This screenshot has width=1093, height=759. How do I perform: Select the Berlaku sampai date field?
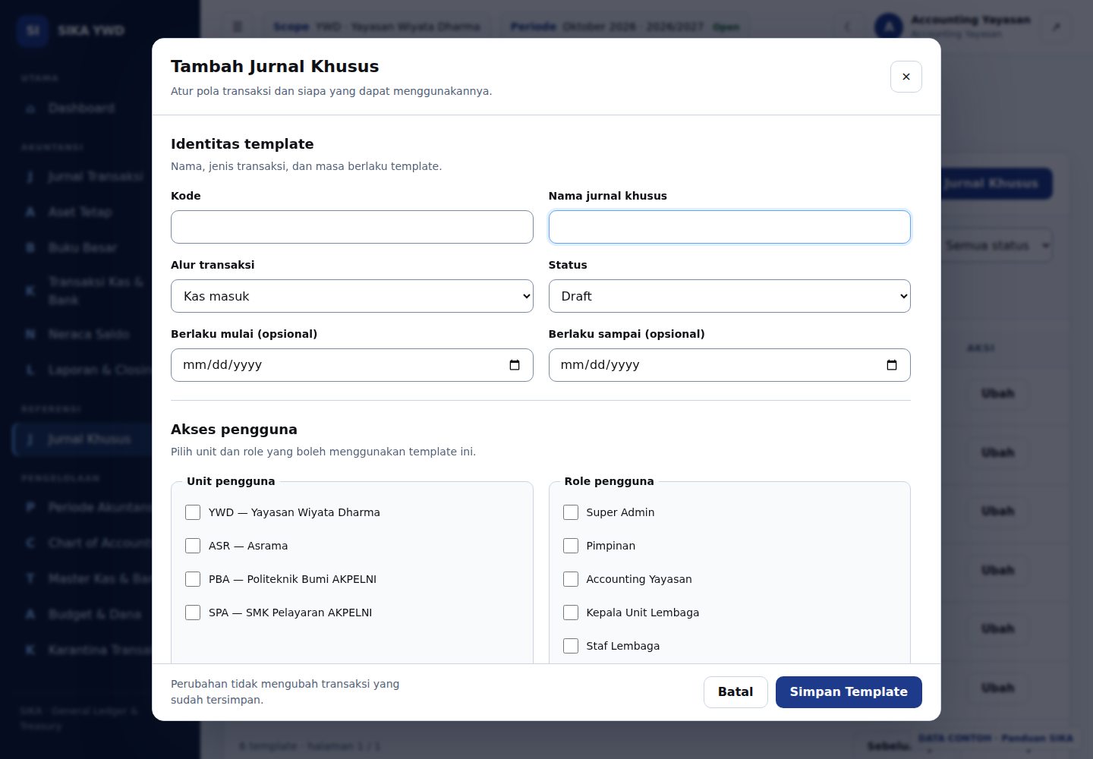[x=729, y=365]
